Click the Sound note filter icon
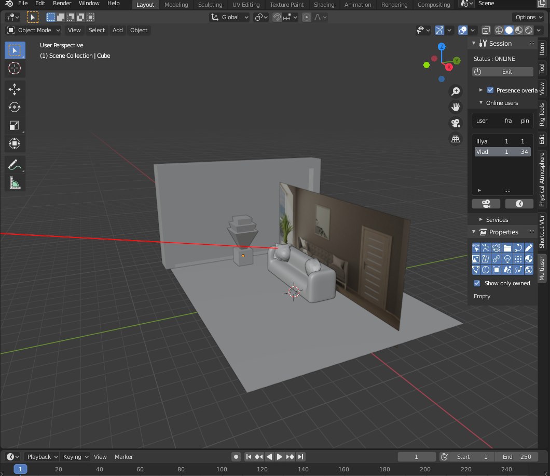 (x=518, y=270)
